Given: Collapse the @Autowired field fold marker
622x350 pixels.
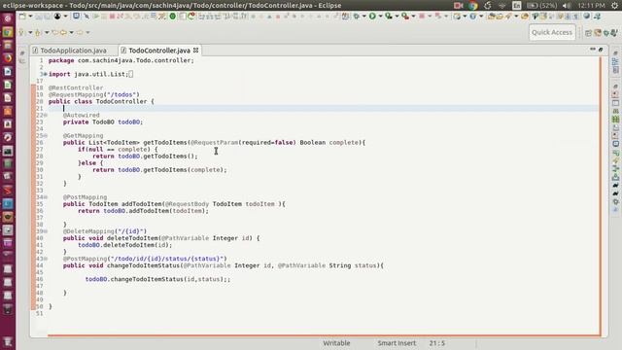Looking at the screenshot, I should coord(46,115).
